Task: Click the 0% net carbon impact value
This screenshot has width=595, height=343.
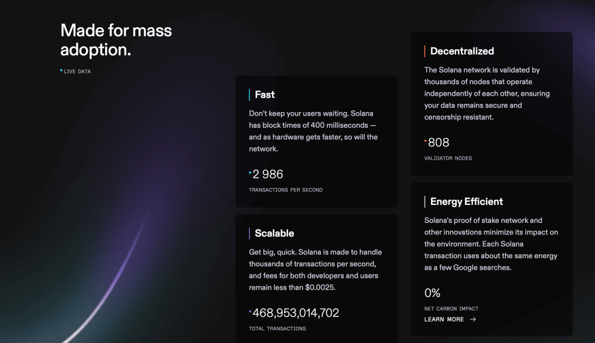Action: tap(432, 293)
